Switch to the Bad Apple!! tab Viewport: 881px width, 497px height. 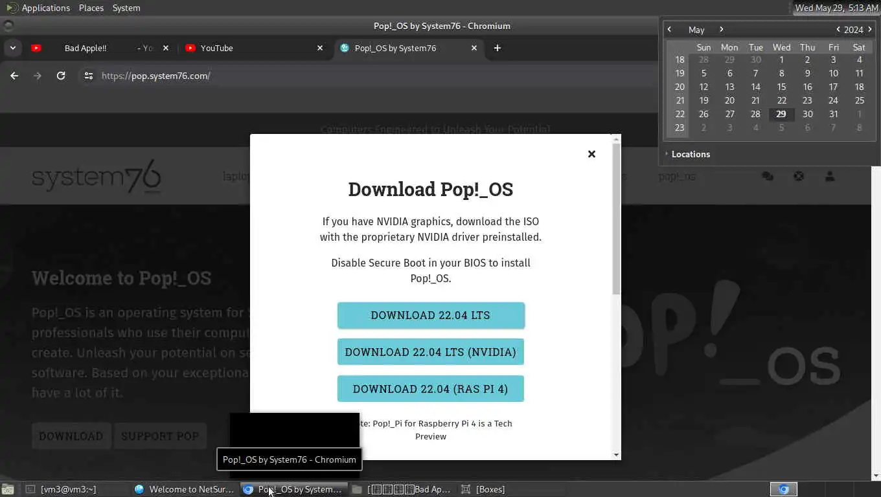[100, 48]
